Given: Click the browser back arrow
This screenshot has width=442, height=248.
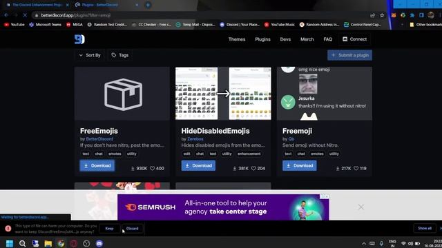Looking at the screenshot, I should [6, 15].
